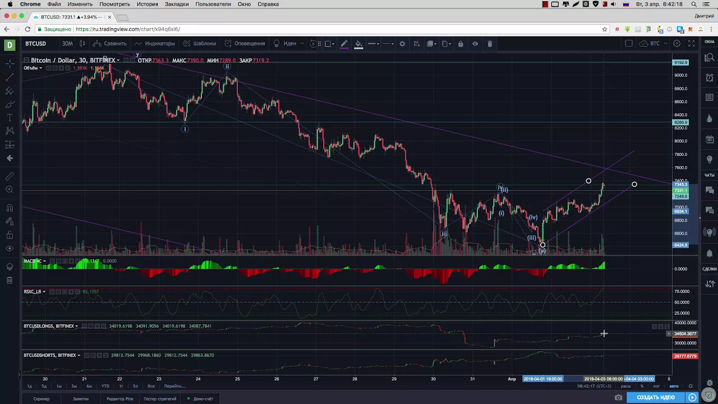
Task: Open the drawing object settings gear
Action: coord(402,43)
